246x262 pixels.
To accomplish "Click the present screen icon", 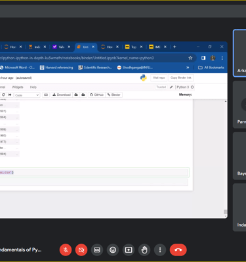I will [x=129, y=250].
